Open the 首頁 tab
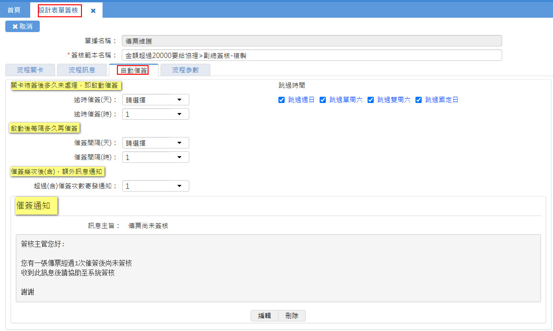The width and height of the screenshot is (553, 331). tap(14, 10)
